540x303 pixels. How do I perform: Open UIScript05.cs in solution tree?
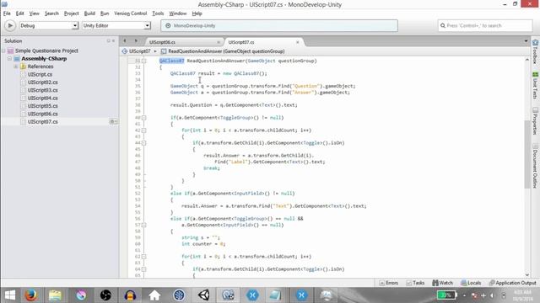point(43,106)
